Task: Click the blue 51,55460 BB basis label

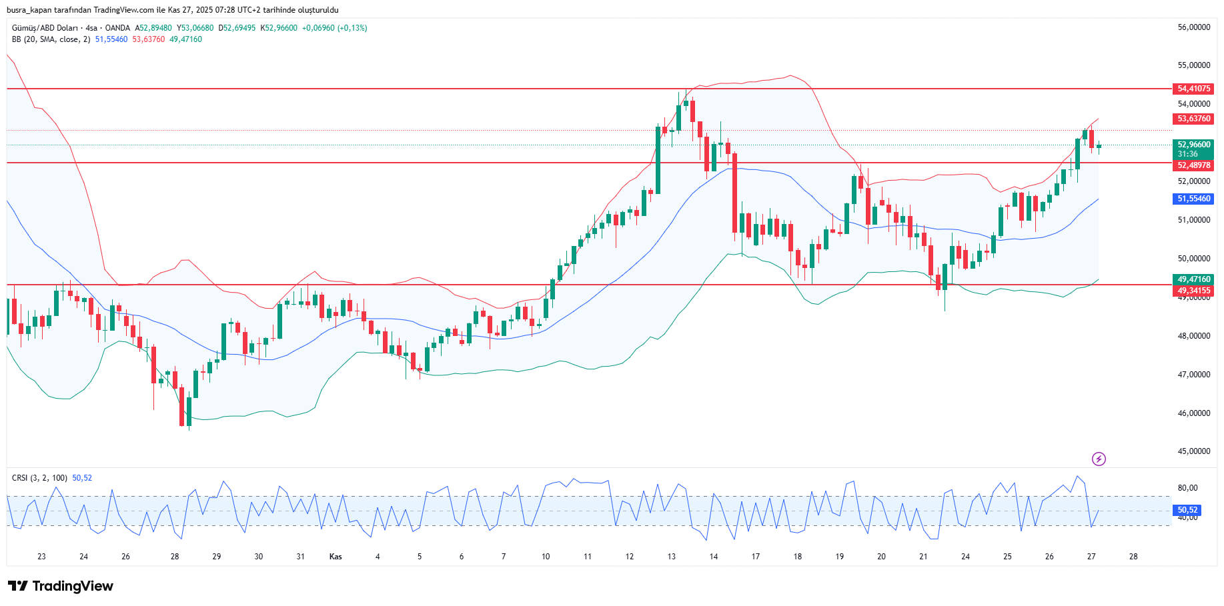Action: pos(1193,199)
